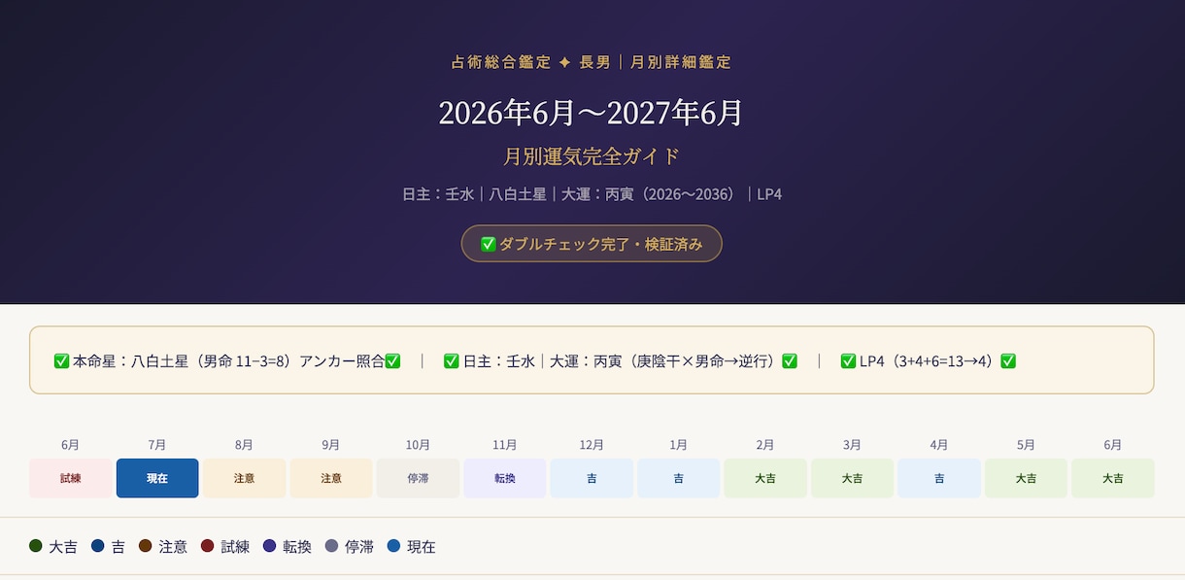The image size is (1185, 580).
Task: Click the green check after 逆行)
Action: point(790,361)
